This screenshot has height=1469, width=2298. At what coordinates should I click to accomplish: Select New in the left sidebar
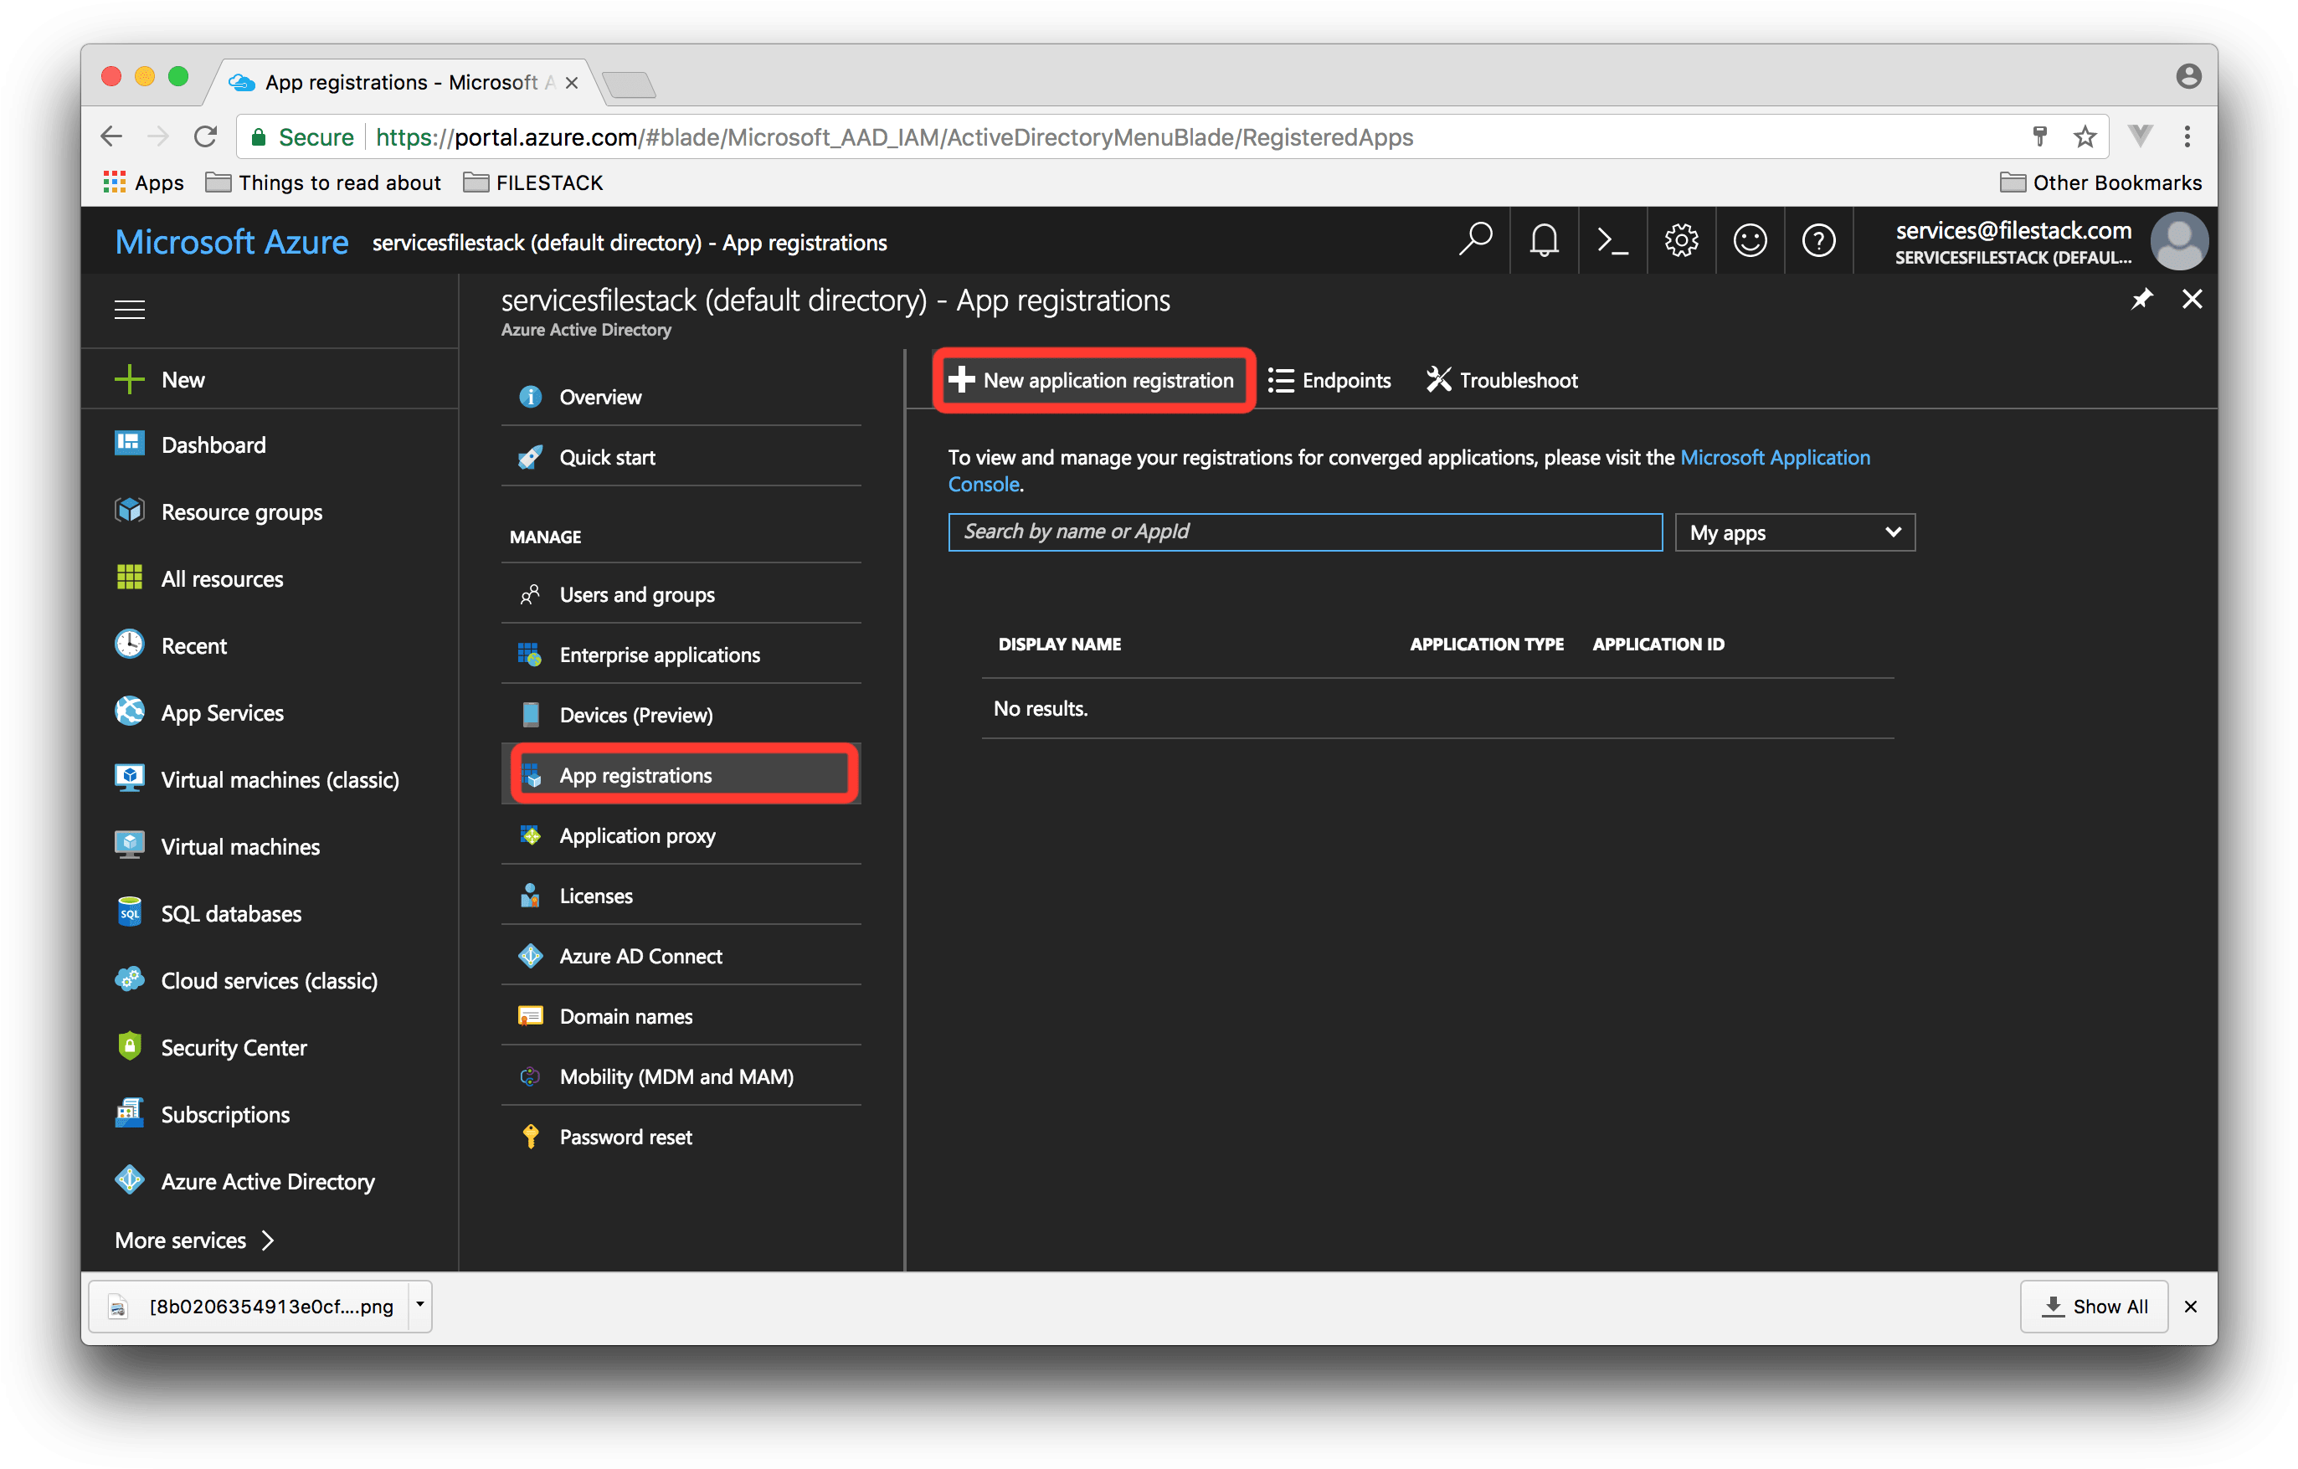tap(270, 380)
